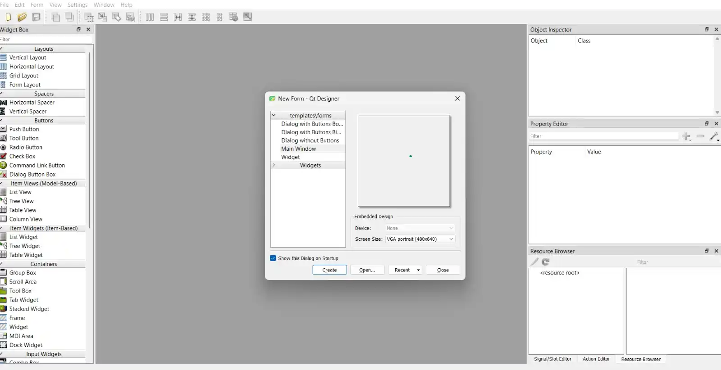This screenshot has height=370, width=721.
Task: Open the Recent button dropdown arrow
Action: 418,270
